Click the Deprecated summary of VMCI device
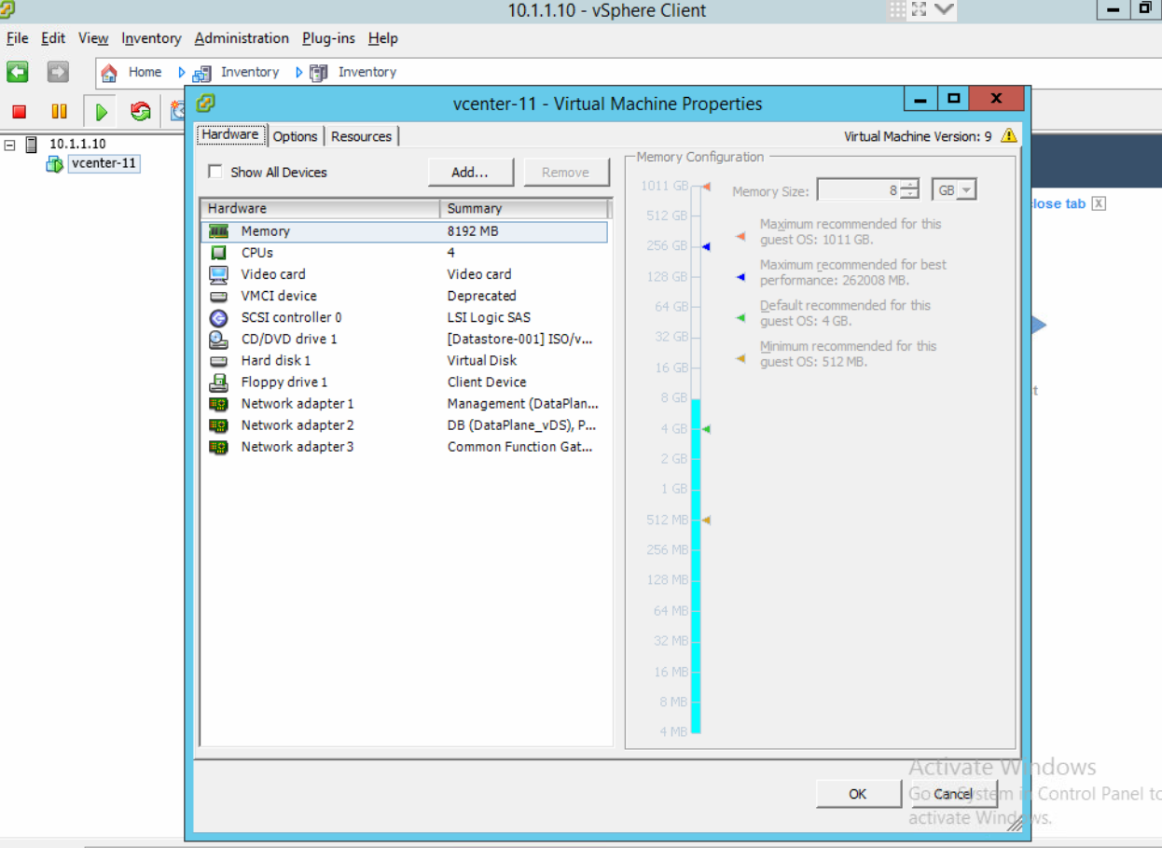This screenshot has height=848, width=1162. [x=481, y=296]
